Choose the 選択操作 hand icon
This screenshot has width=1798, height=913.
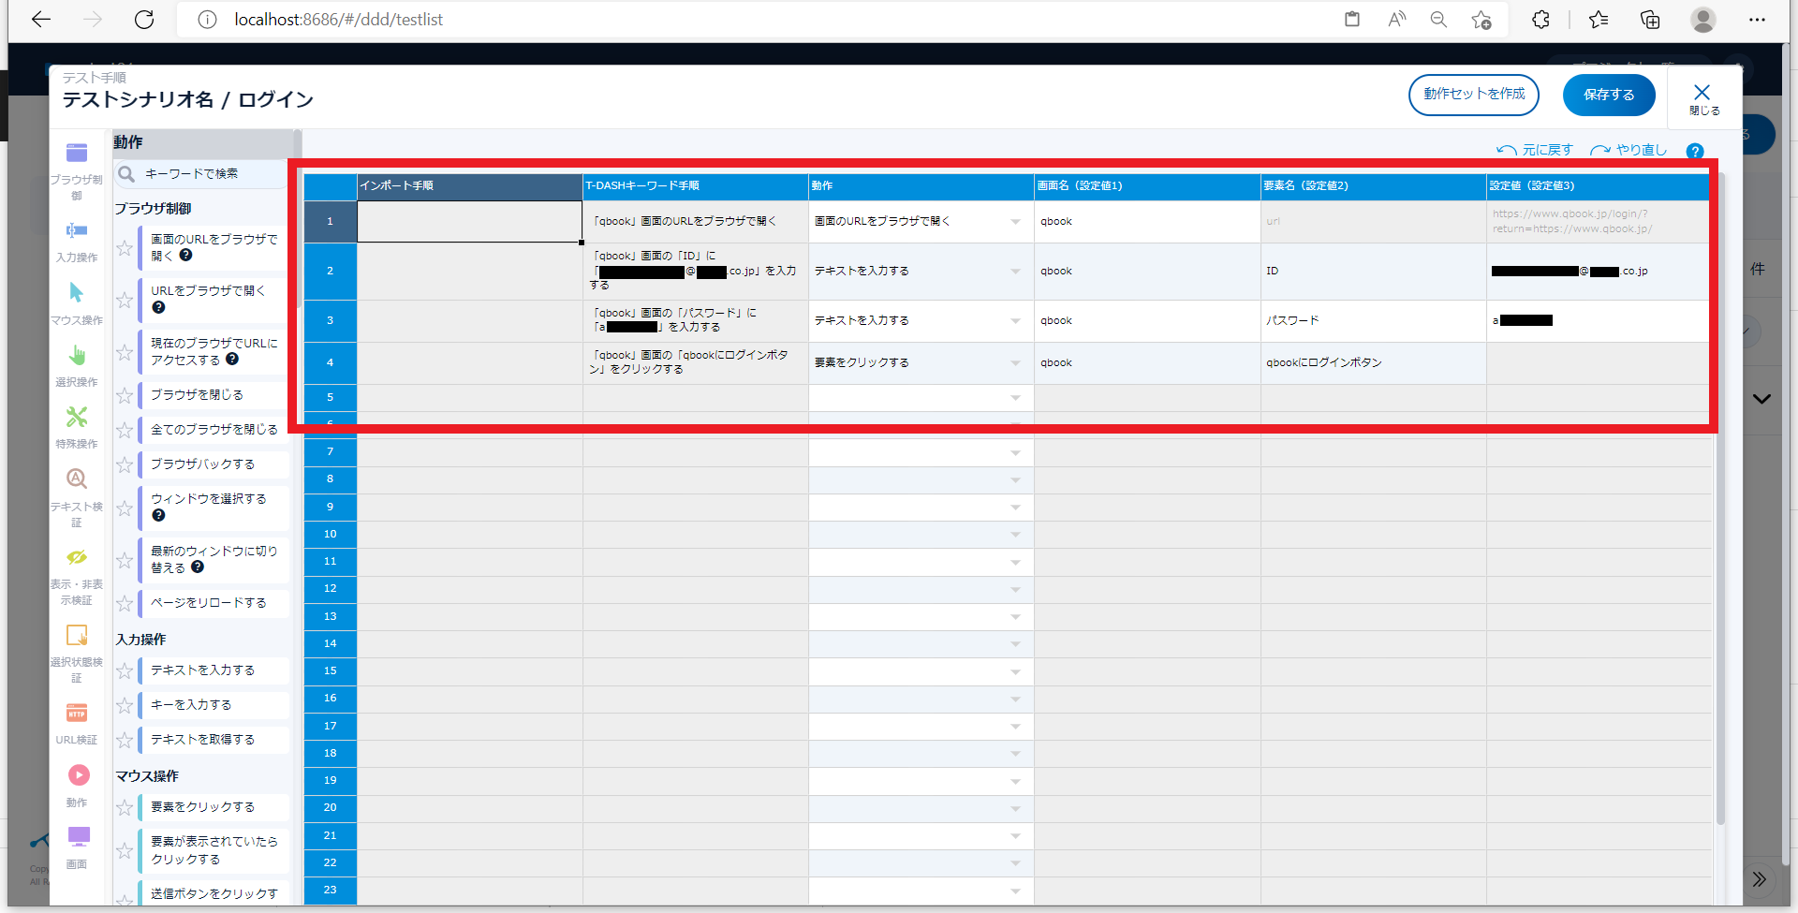(x=77, y=356)
